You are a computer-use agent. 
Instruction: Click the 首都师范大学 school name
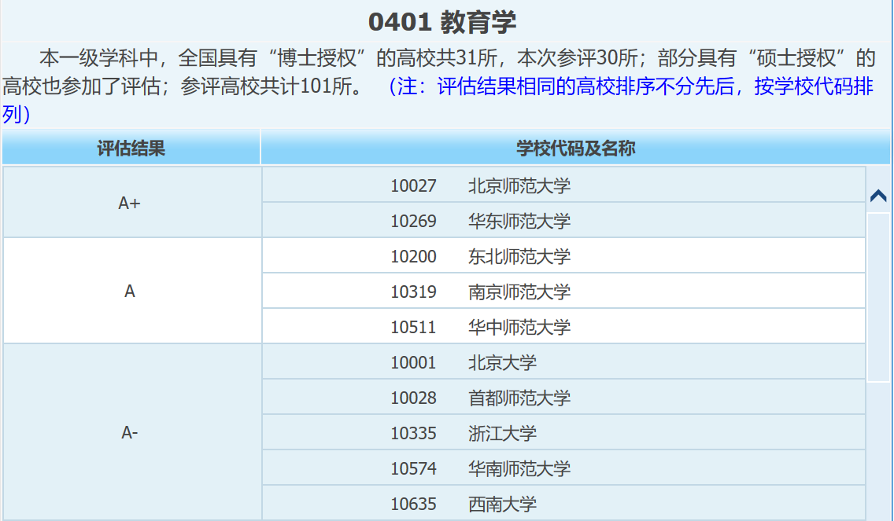(519, 398)
